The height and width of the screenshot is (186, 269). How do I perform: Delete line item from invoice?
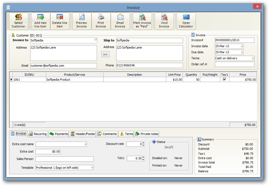(60, 21)
